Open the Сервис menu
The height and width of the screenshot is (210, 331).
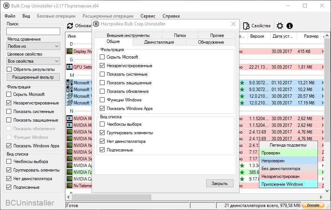click(x=148, y=16)
